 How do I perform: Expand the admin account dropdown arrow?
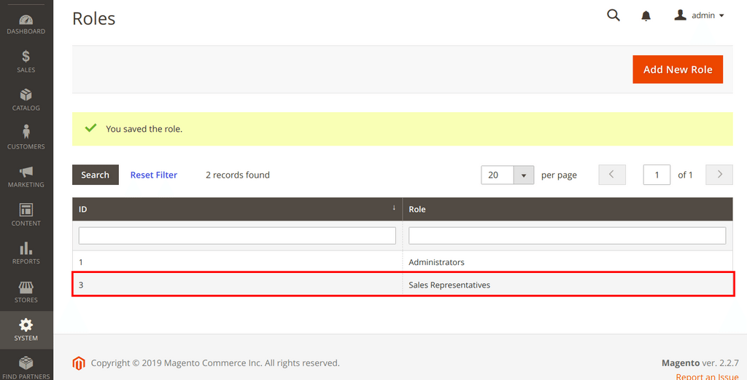pyautogui.click(x=721, y=16)
